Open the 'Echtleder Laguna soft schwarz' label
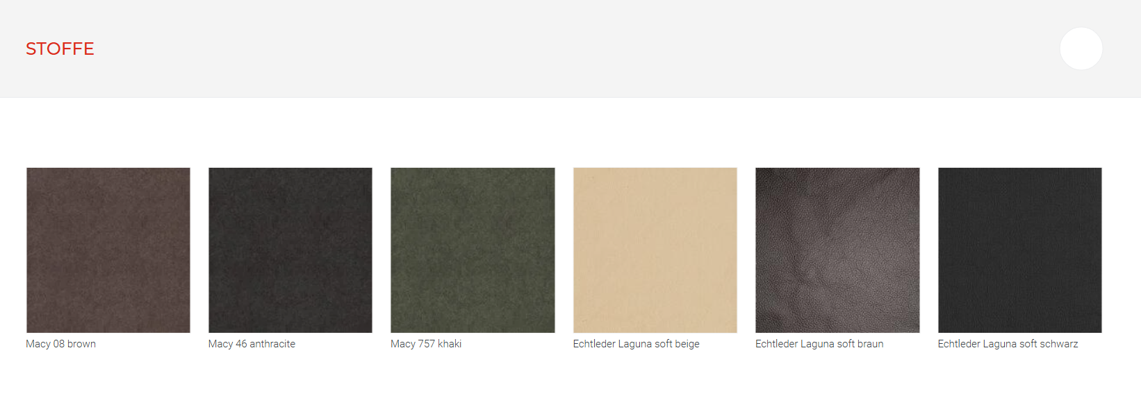Image resolution: width=1141 pixels, height=416 pixels. coord(1008,344)
